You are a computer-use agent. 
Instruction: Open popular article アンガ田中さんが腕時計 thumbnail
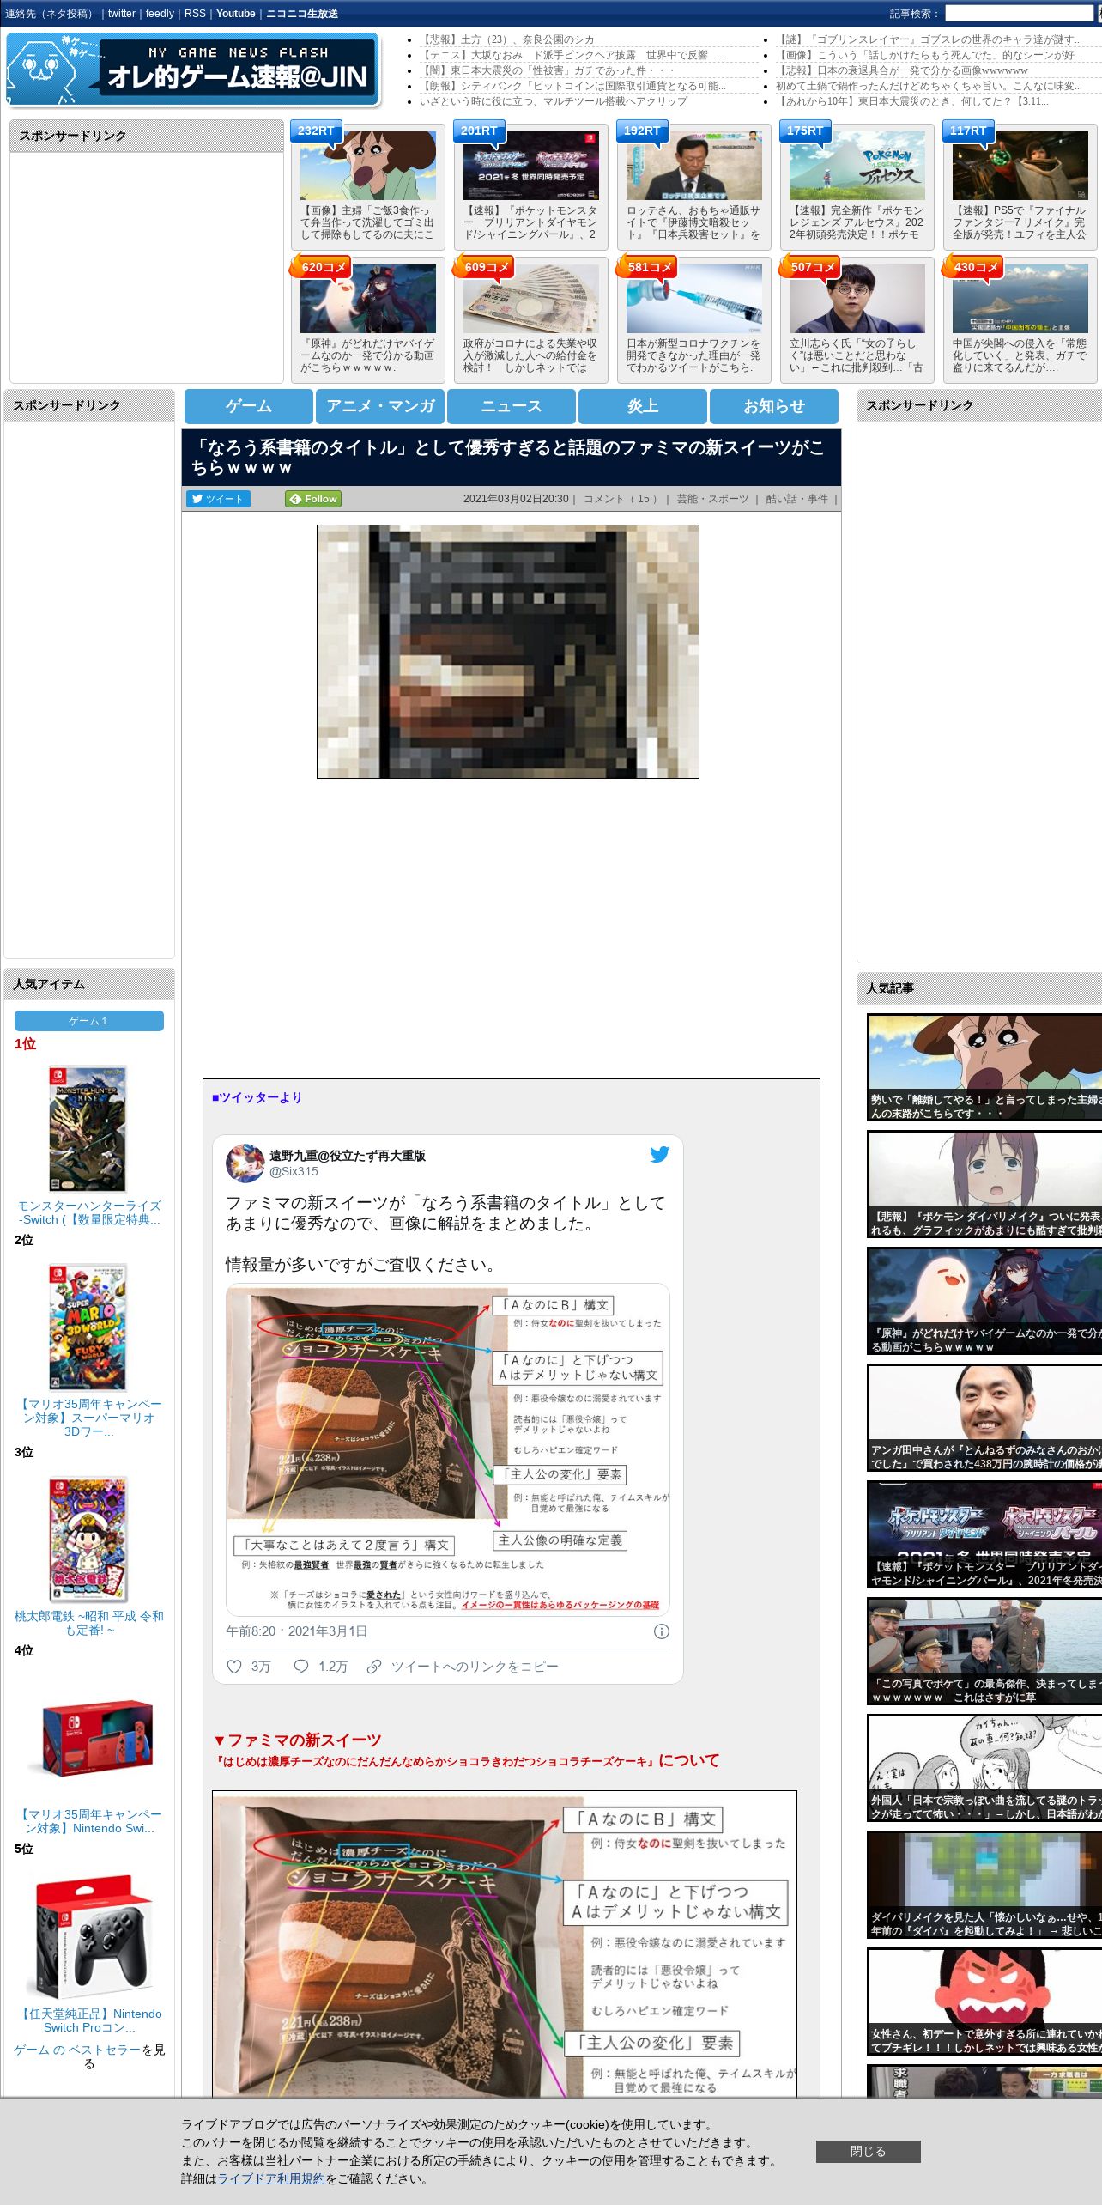[x=984, y=1418]
